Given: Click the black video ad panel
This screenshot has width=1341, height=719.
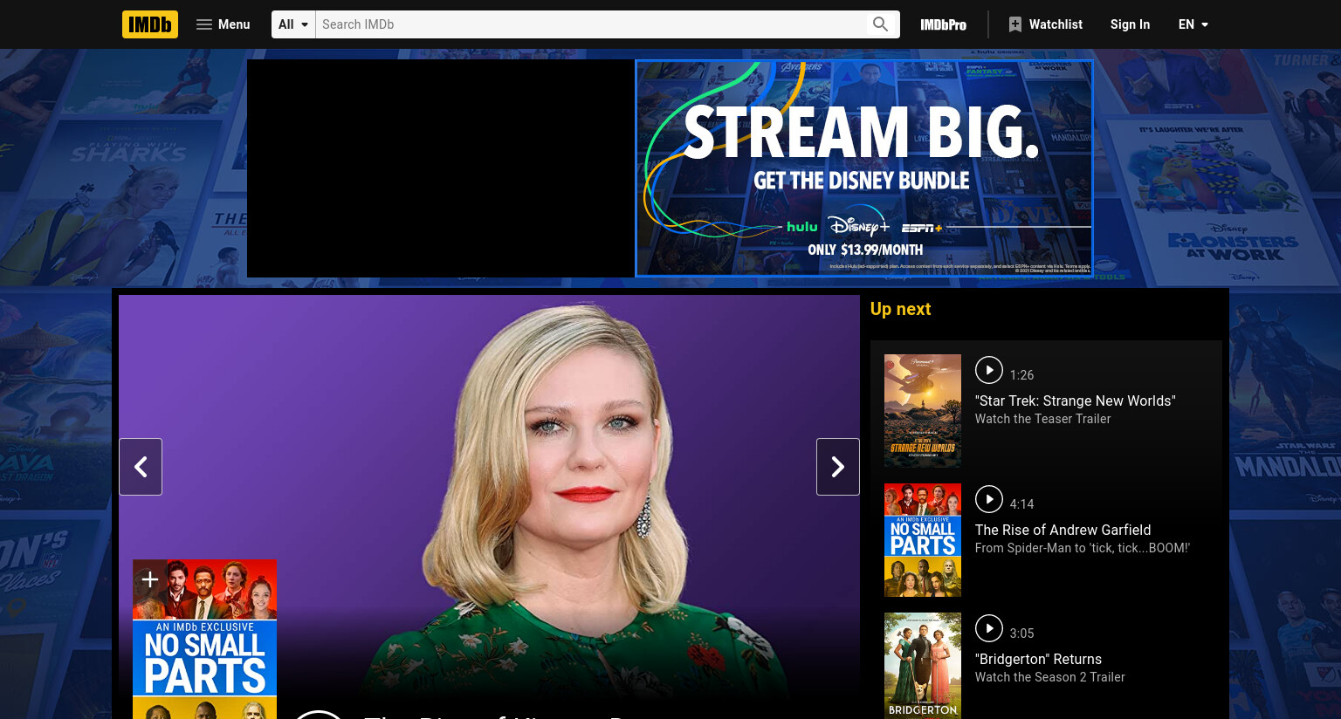Looking at the screenshot, I should coord(441,168).
